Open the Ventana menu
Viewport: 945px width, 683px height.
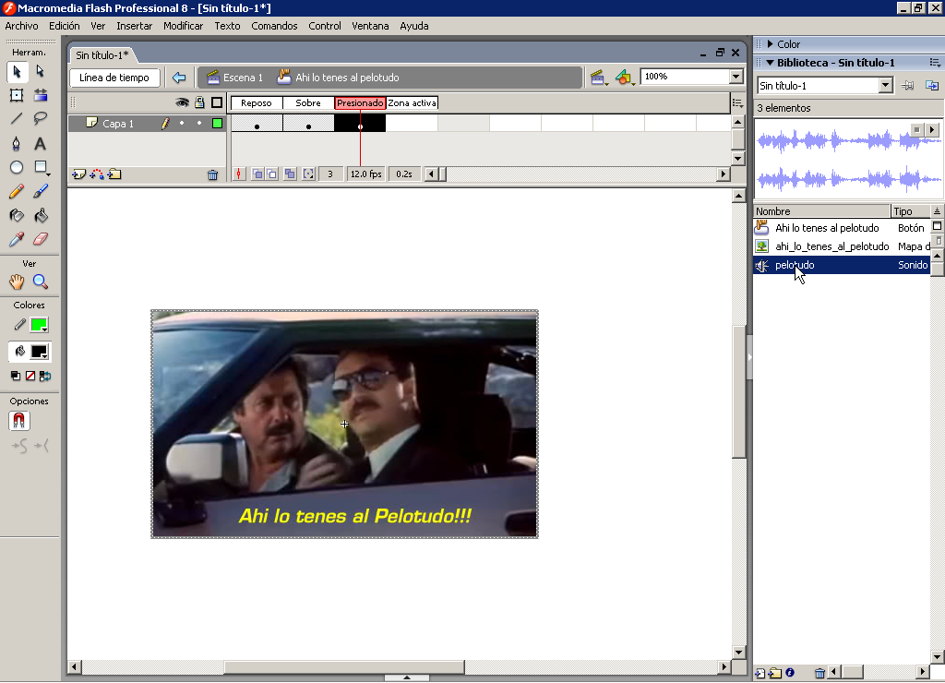coord(370,26)
